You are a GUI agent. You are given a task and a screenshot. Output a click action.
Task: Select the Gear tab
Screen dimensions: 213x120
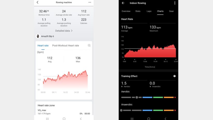click(x=171, y=11)
